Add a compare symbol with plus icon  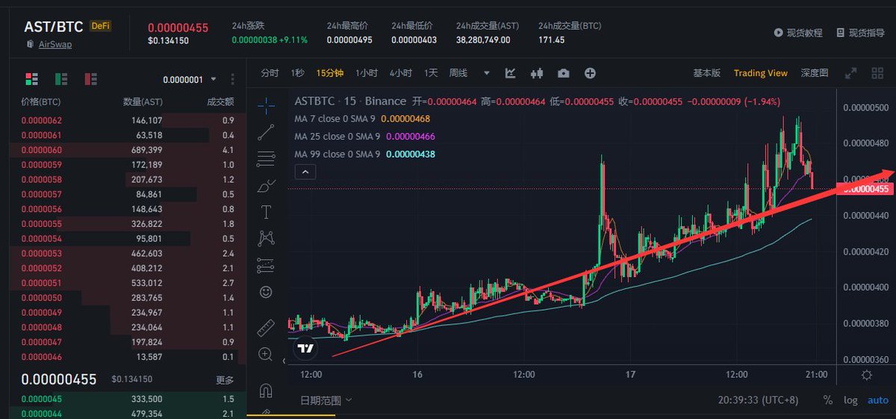click(x=590, y=73)
